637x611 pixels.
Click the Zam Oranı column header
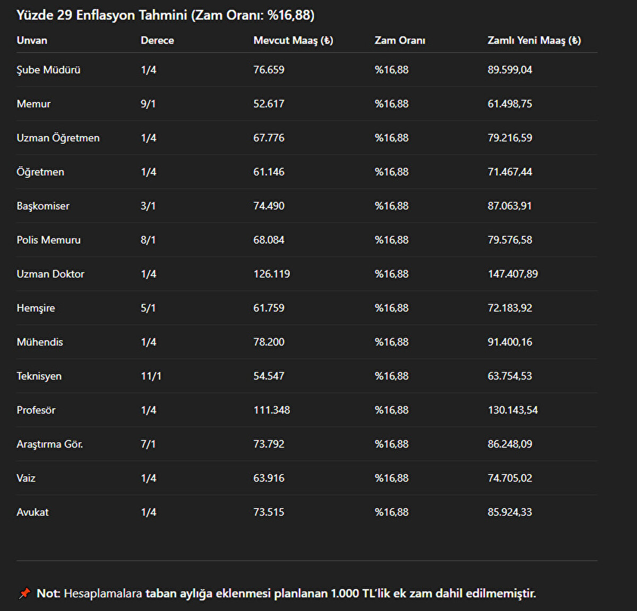(x=400, y=40)
